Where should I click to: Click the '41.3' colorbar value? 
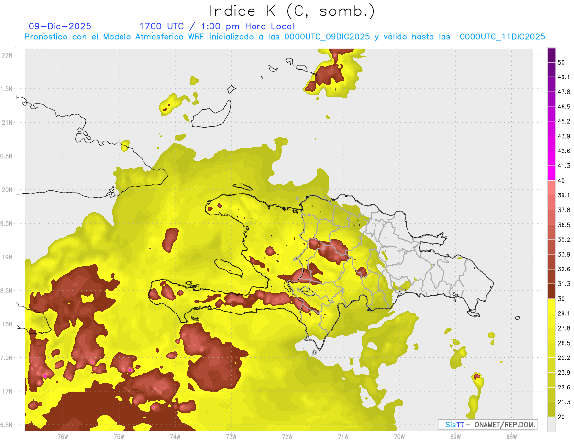[x=563, y=166]
